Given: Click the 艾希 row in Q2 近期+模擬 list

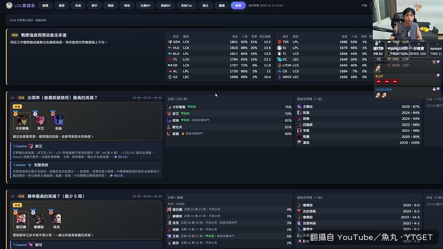Looking at the screenshot, I should (229, 236).
